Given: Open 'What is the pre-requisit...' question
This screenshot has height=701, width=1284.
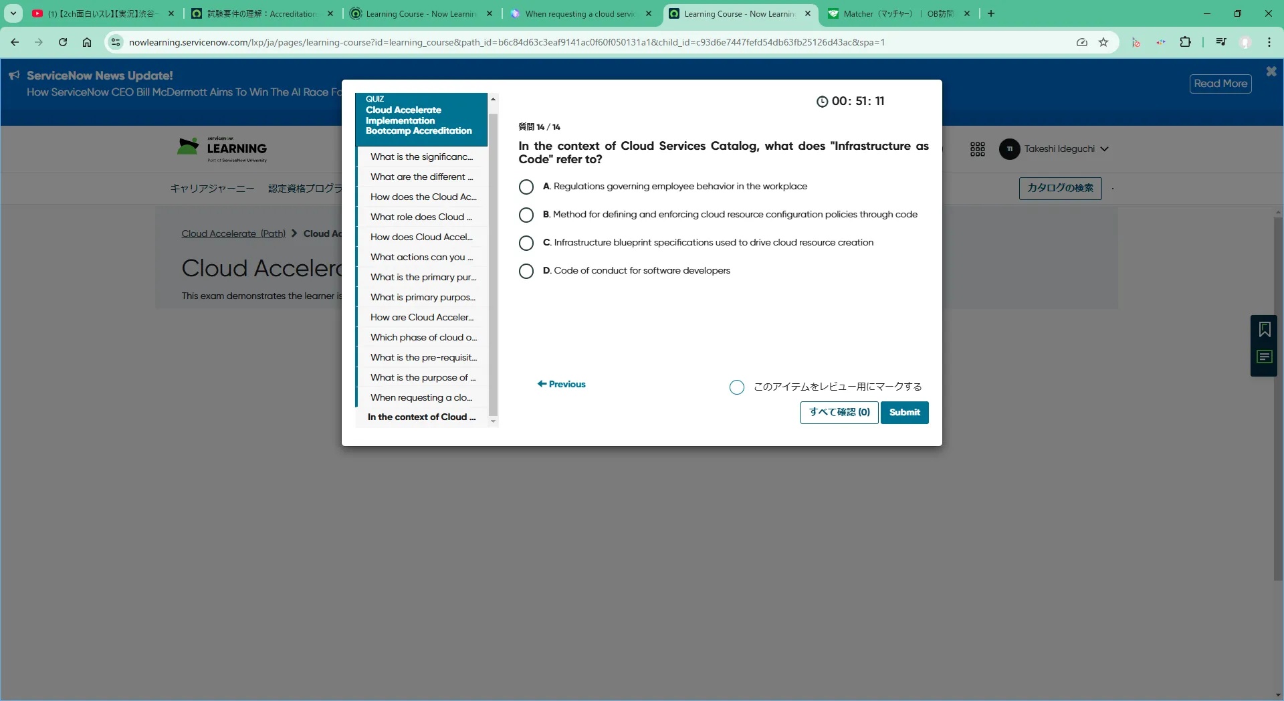Looking at the screenshot, I should [x=422, y=357].
